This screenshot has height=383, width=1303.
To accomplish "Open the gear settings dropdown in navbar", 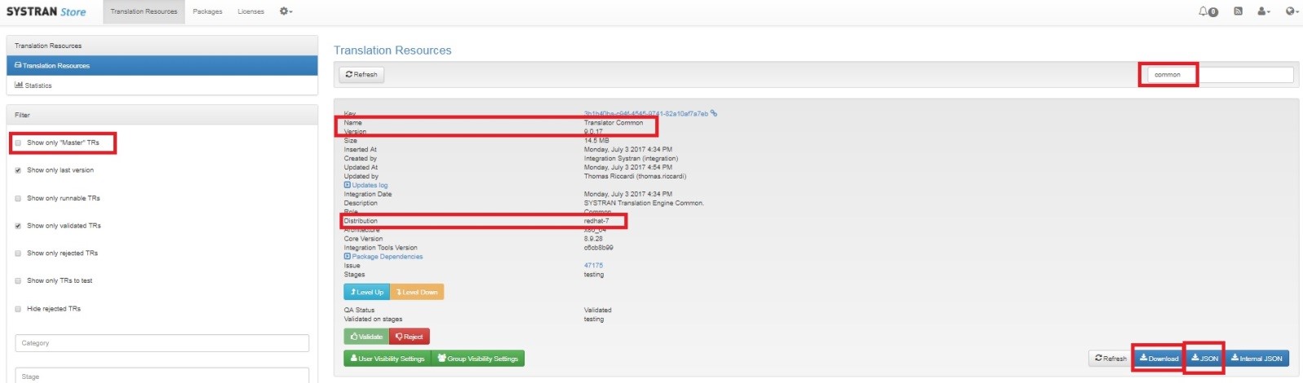I will tap(286, 11).
